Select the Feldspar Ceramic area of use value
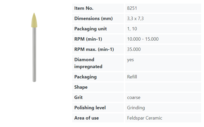 tap(144, 118)
